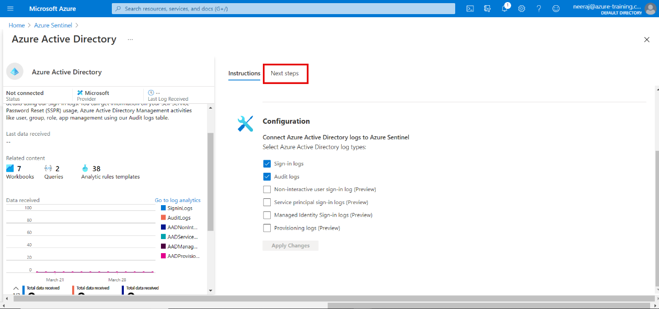Image resolution: width=659 pixels, height=309 pixels.
Task: Open the Help question mark menu
Action: 539,9
